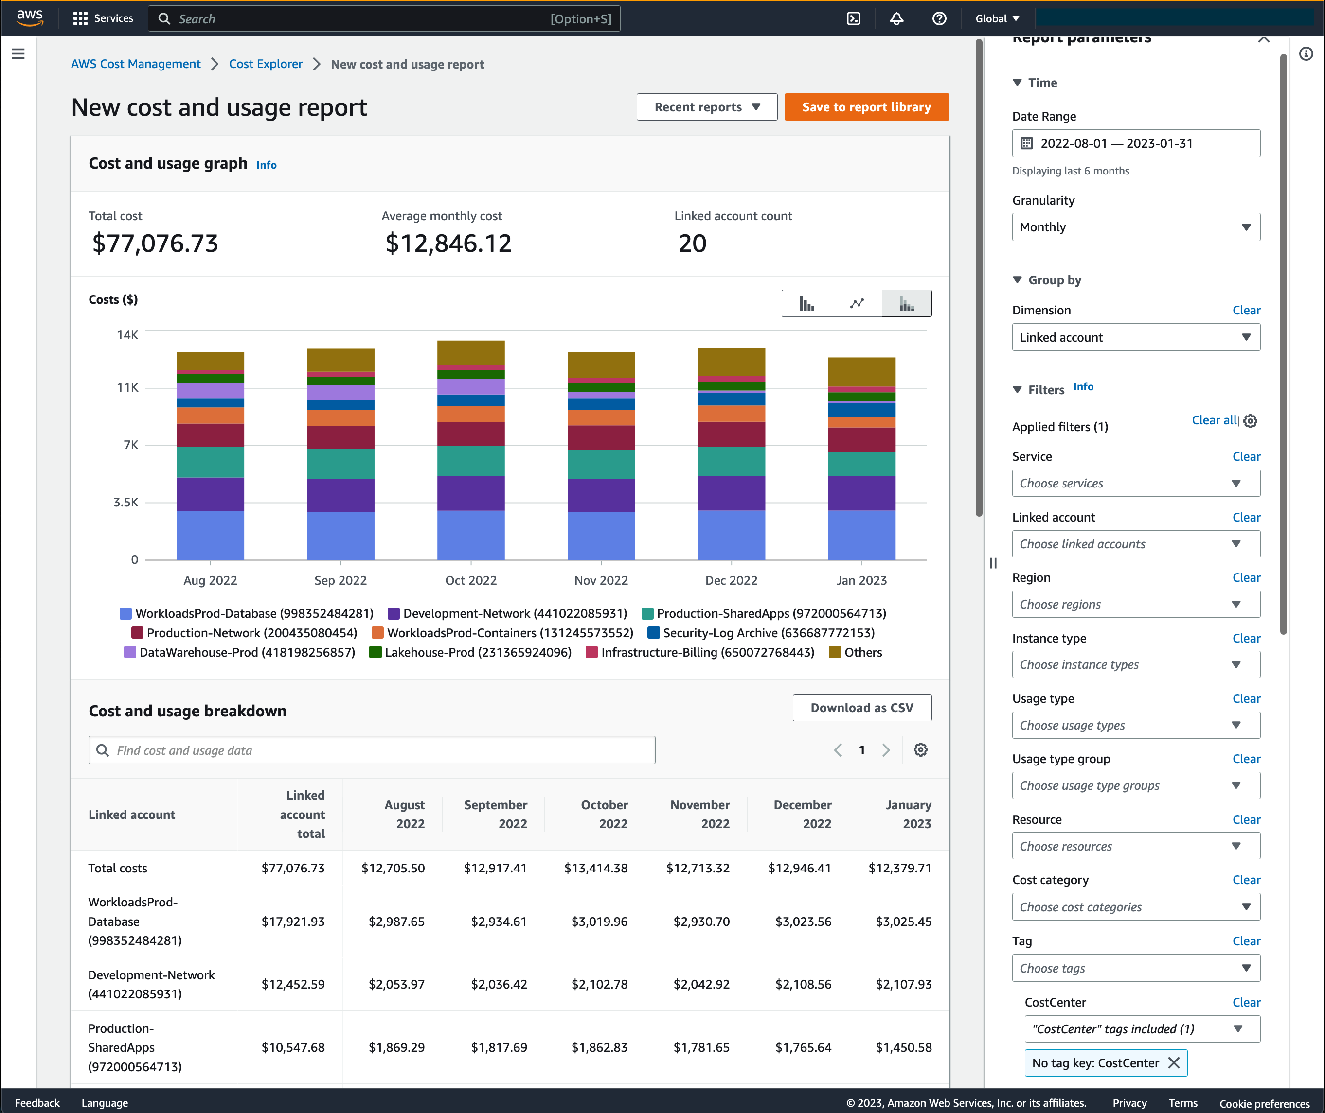Open breakdown table preferences gear
This screenshot has height=1113, width=1325.
pos(920,749)
